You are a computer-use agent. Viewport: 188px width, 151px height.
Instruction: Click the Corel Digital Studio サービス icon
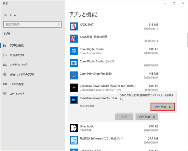pos(74,63)
